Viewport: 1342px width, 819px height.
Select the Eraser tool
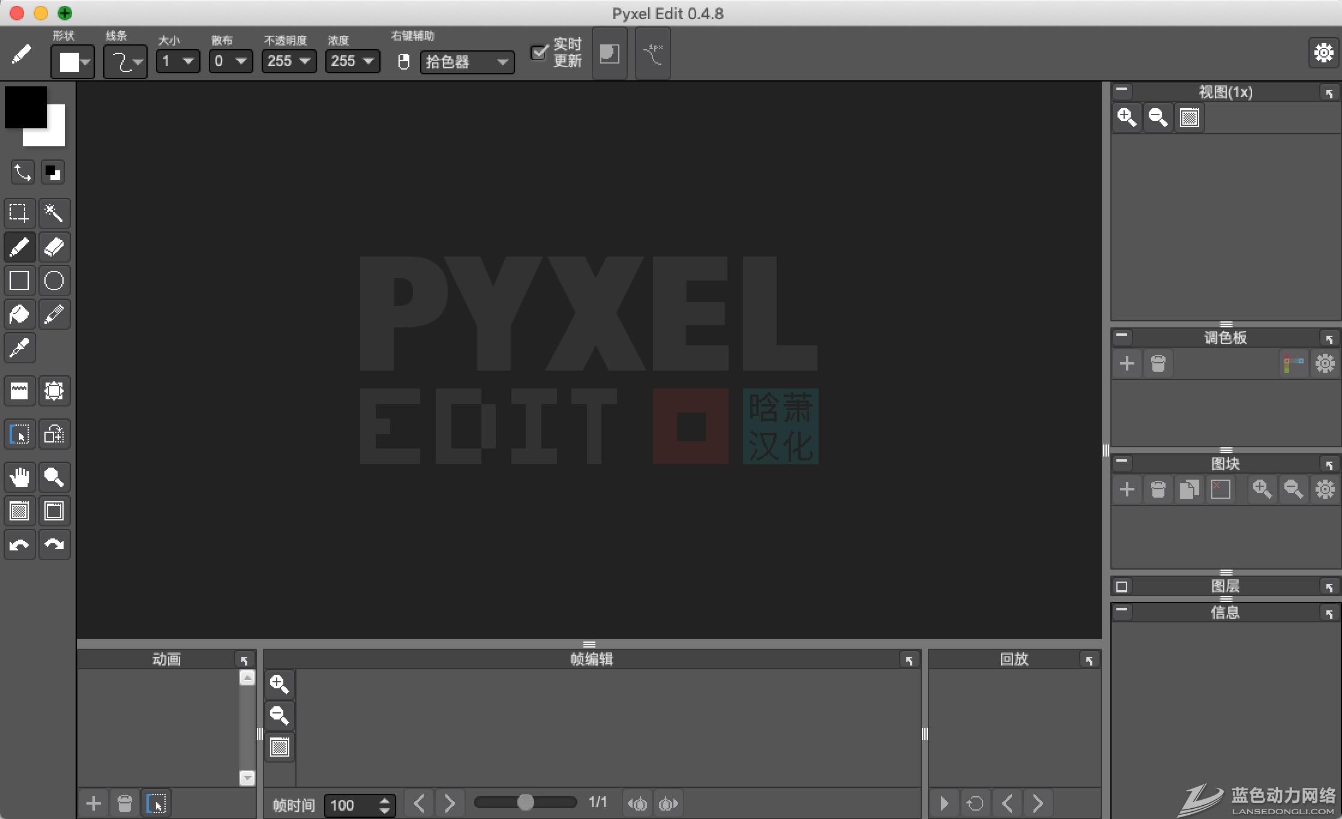click(55, 247)
